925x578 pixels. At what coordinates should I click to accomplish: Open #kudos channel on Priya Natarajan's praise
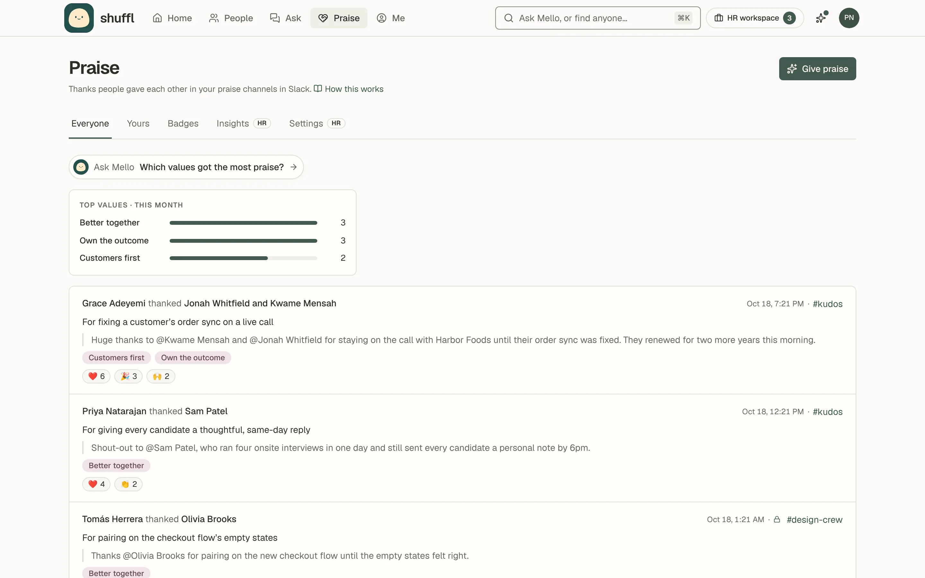828,412
